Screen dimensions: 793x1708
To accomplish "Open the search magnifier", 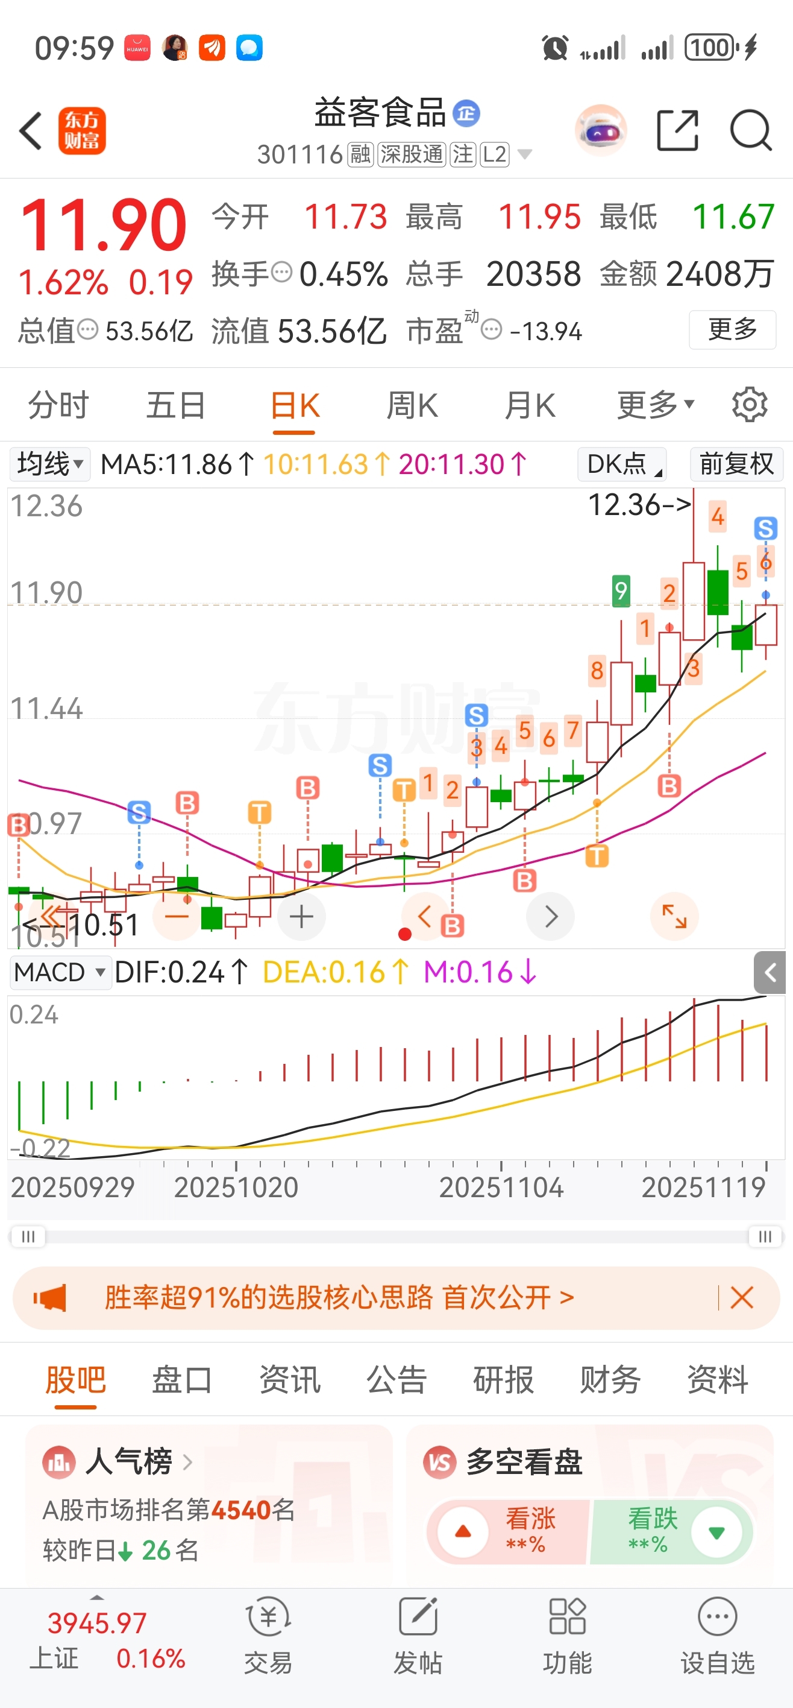I will pyautogui.click(x=751, y=131).
